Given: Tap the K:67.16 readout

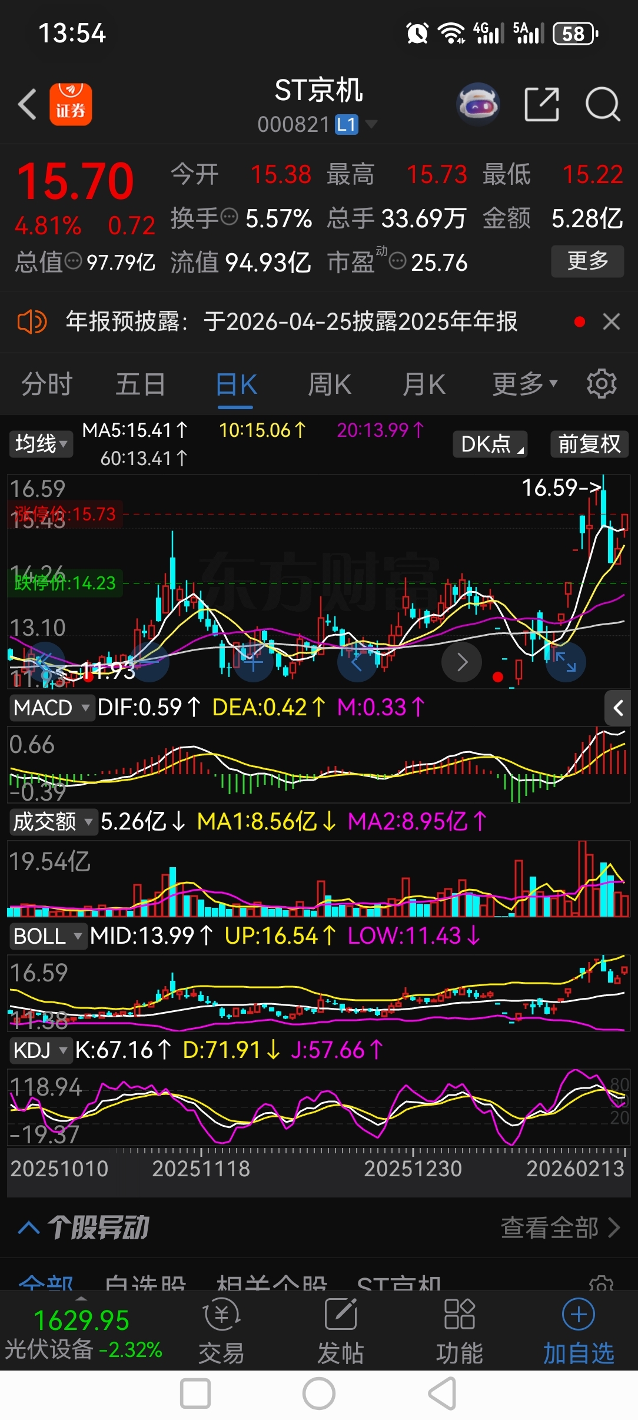Looking at the screenshot, I should pyautogui.click(x=123, y=1050).
